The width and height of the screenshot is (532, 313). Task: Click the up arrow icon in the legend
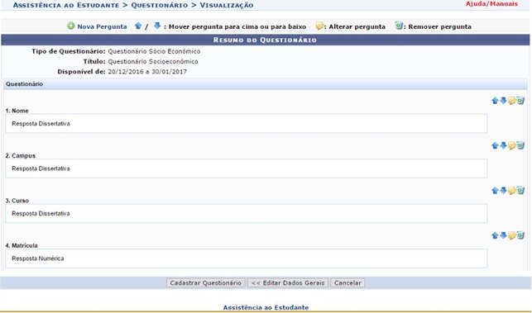137,26
